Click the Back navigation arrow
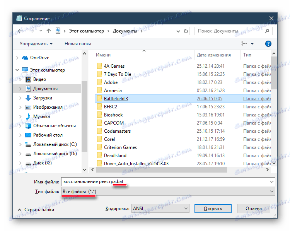Viewport: 290px width, 231px height. click(x=20, y=31)
